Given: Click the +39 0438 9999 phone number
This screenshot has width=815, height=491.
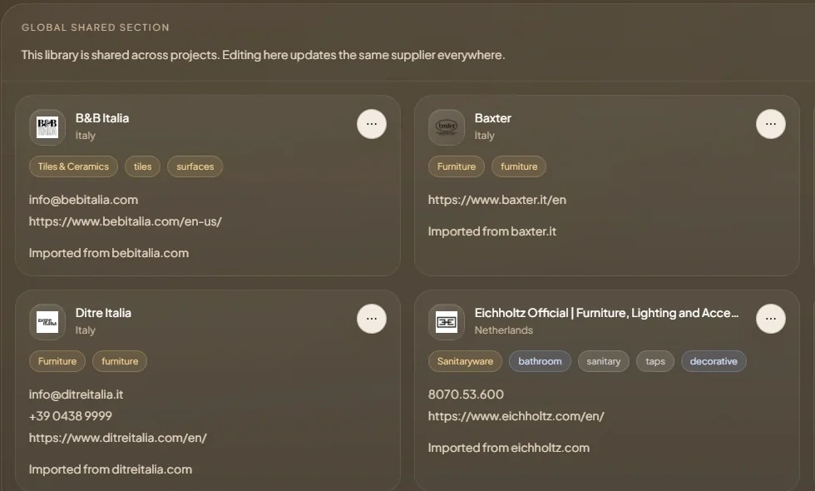Looking at the screenshot, I should (70, 416).
